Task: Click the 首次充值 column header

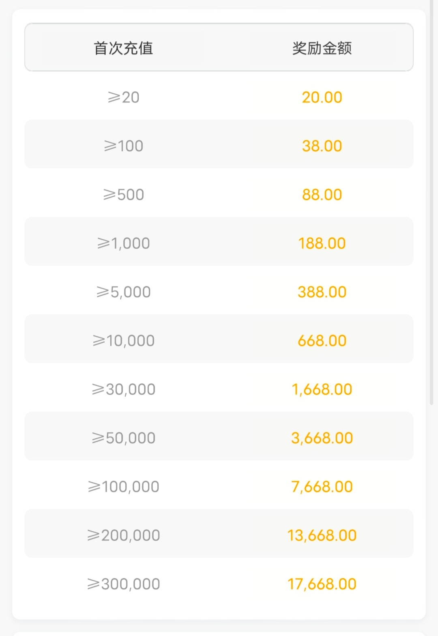Action: point(123,48)
